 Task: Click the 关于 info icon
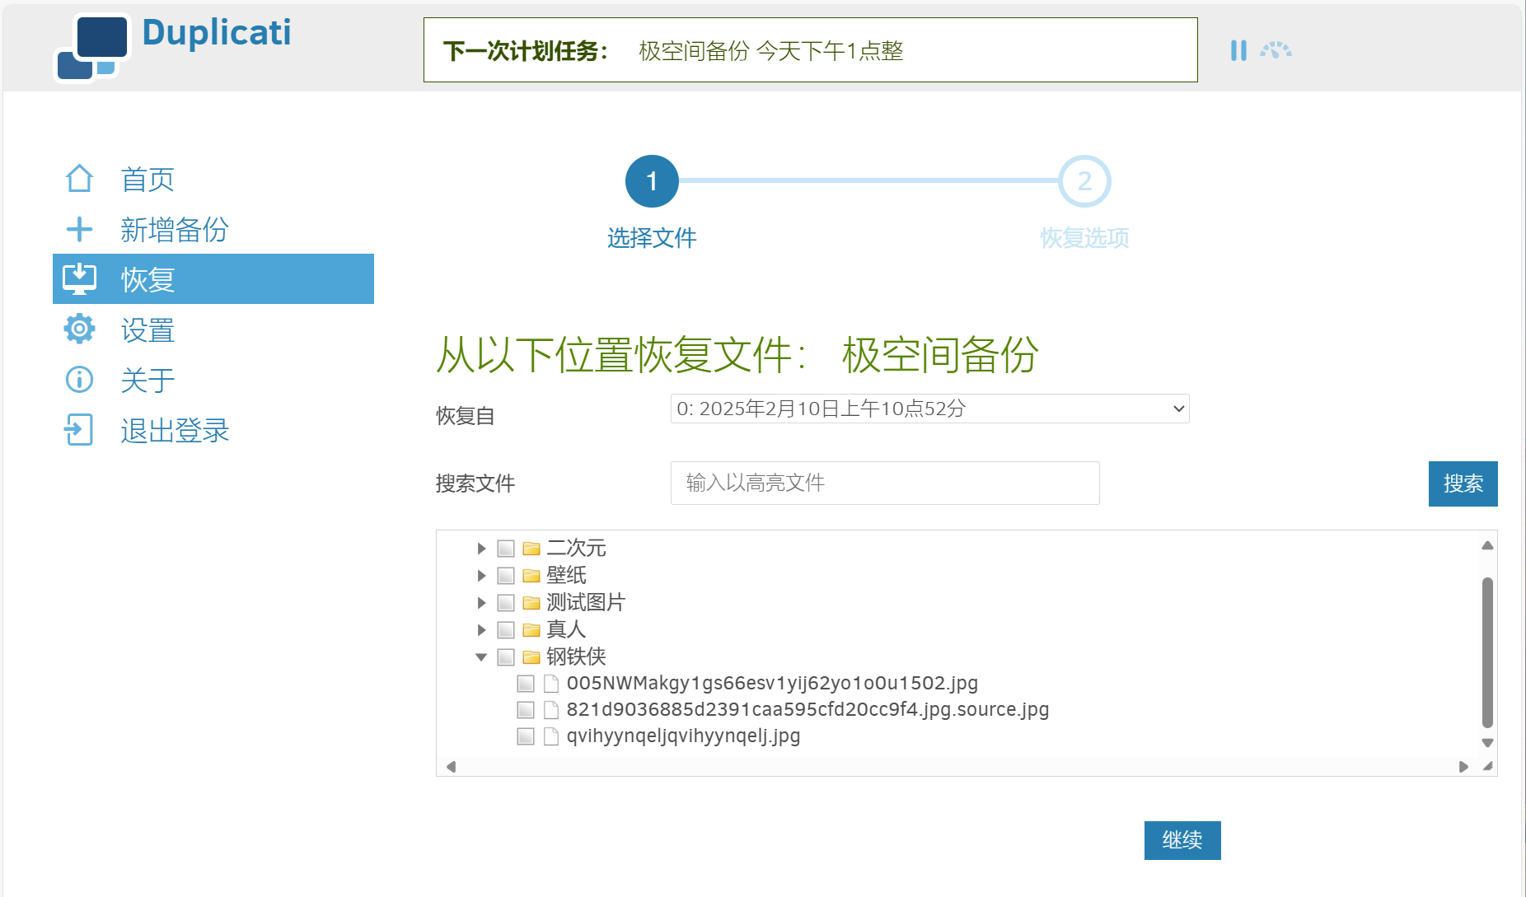[x=79, y=380]
